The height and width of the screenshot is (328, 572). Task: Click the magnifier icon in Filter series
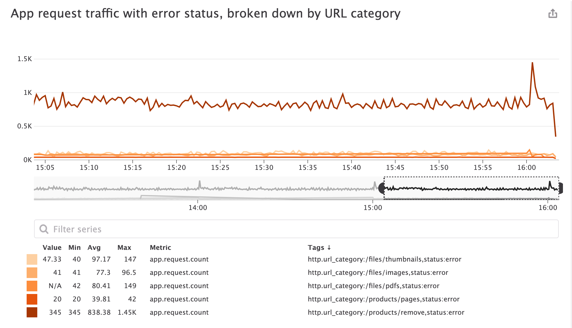[44, 229]
